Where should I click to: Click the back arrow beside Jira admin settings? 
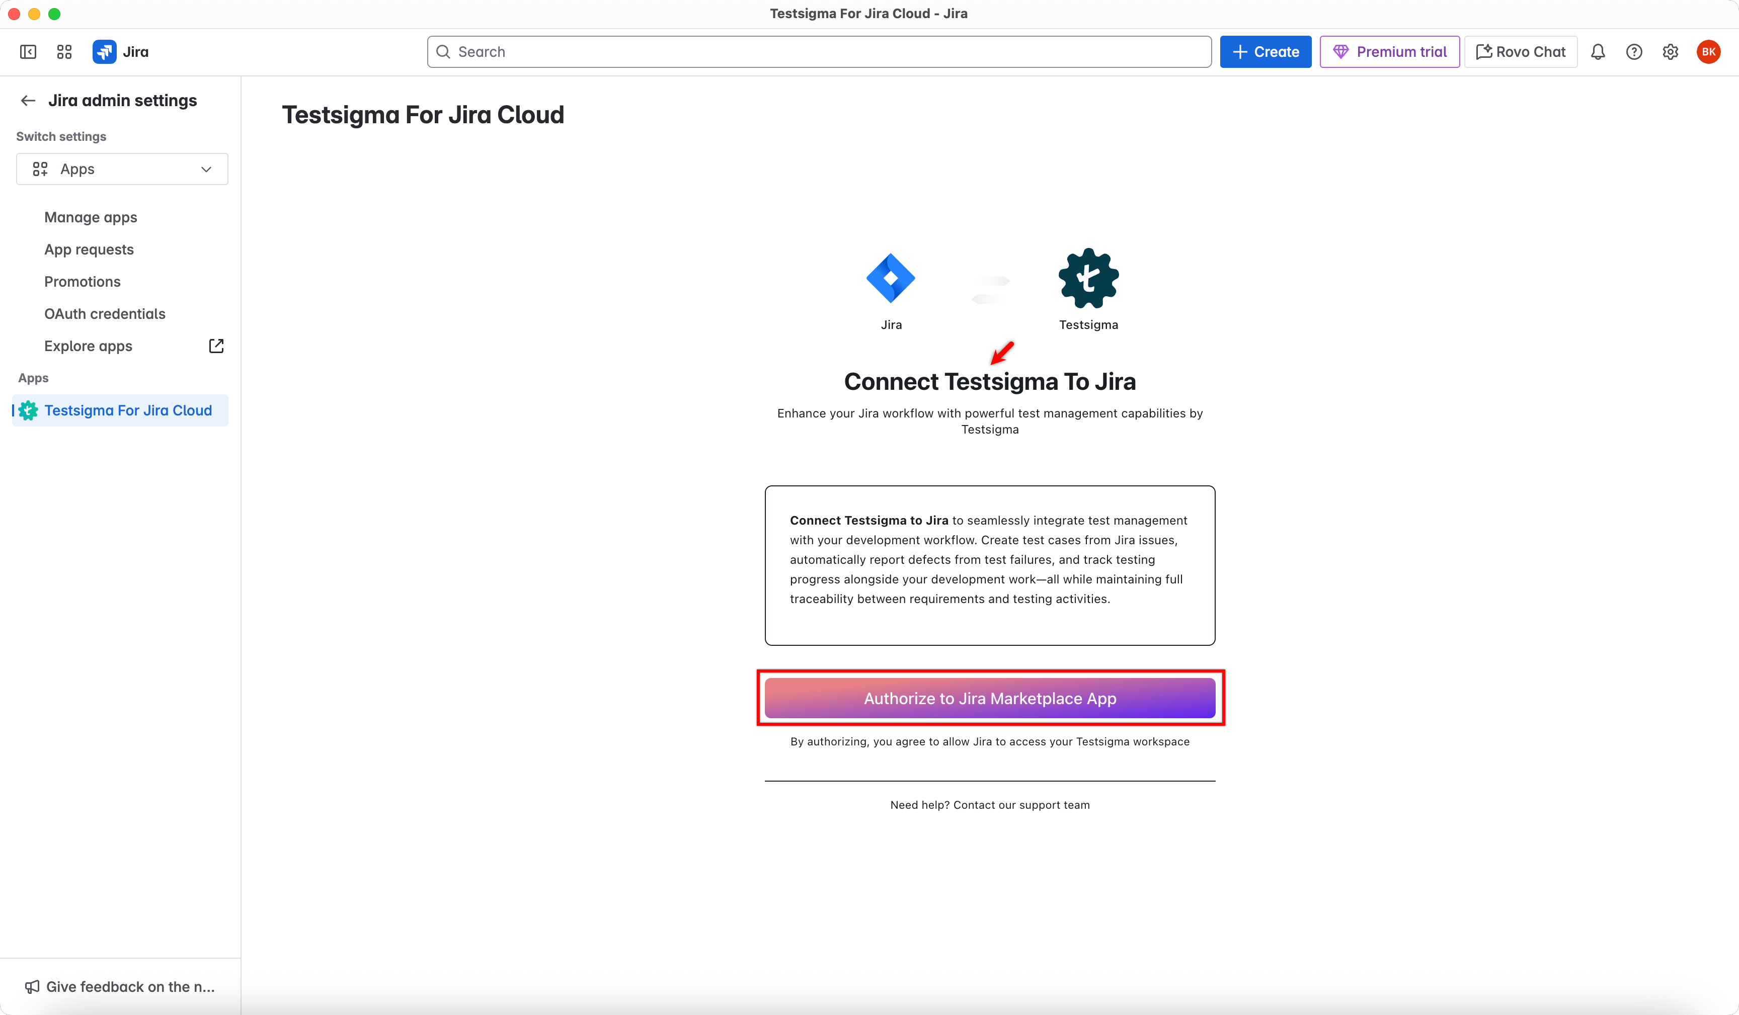(x=28, y=100)
